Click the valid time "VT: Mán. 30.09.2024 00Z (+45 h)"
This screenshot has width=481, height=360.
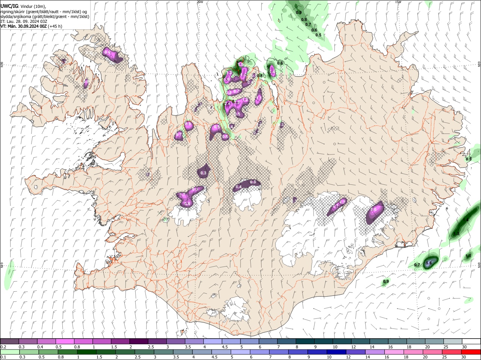click(32, 26)
